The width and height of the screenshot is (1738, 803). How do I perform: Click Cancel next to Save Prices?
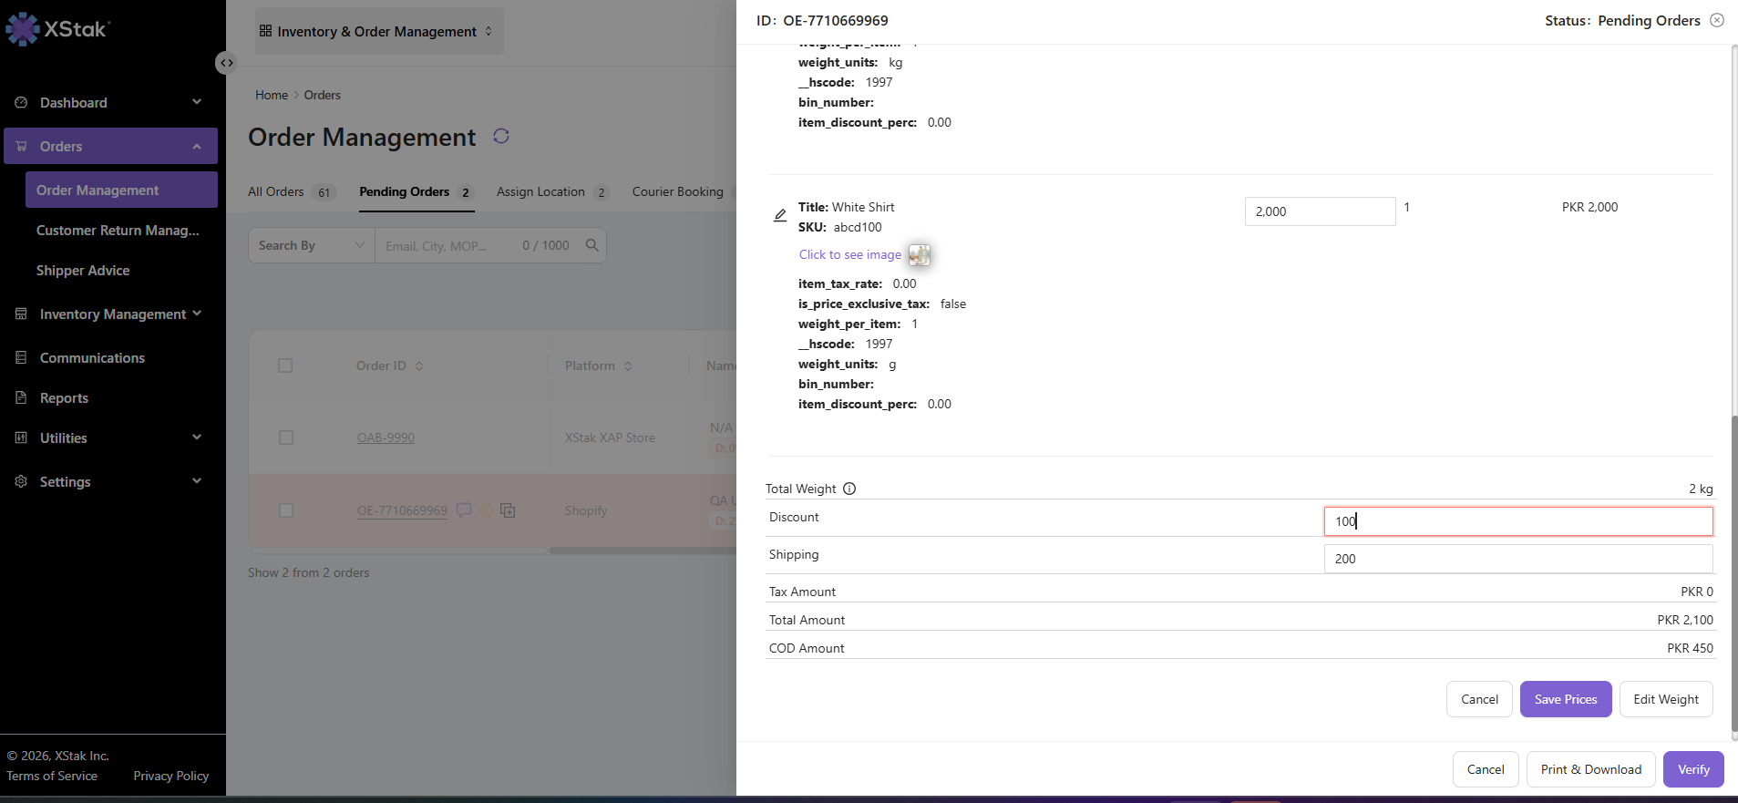(1479, 699)
